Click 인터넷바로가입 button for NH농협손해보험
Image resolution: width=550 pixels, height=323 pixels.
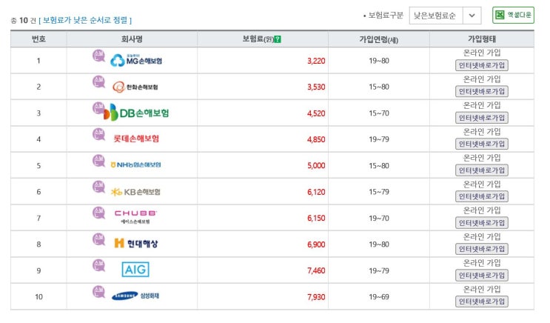[x=482, y=170]
